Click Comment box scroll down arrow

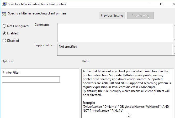tap(174, 39)
